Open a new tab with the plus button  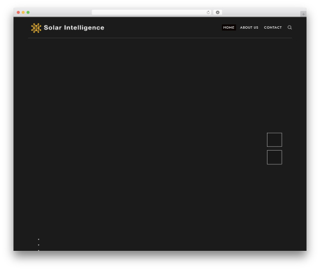pyautogui.click(x=303, y=14)
